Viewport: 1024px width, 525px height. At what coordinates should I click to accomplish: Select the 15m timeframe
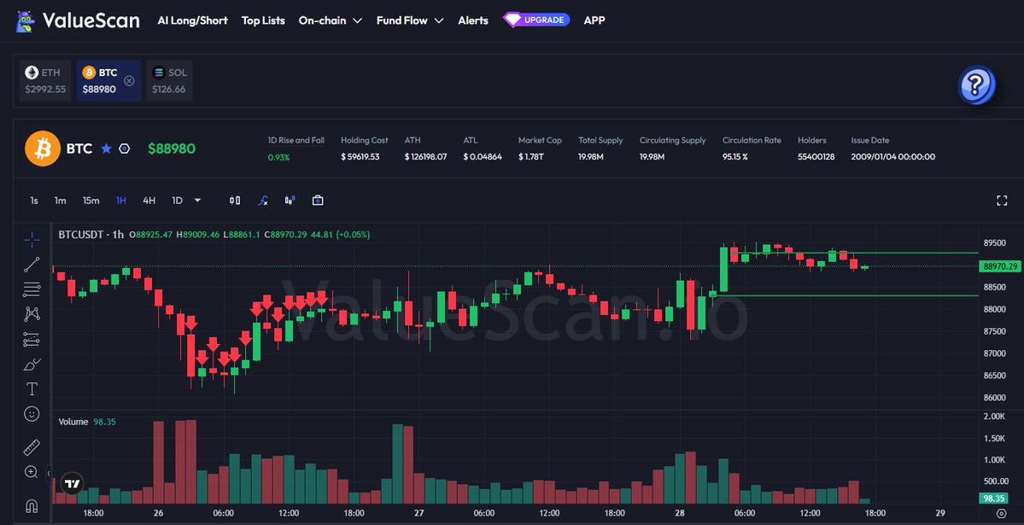(91, 201)
